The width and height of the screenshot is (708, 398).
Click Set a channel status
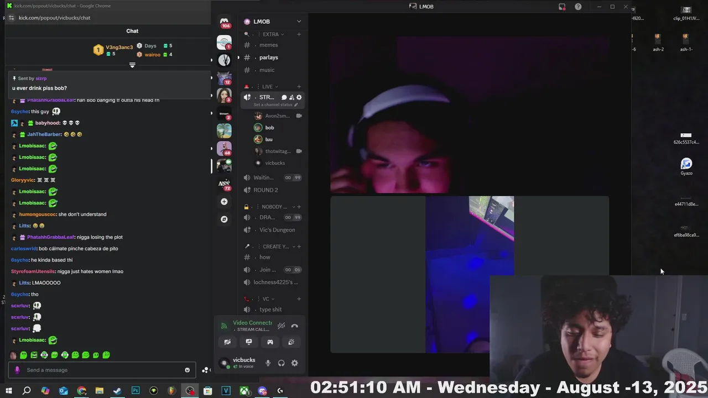275,105
